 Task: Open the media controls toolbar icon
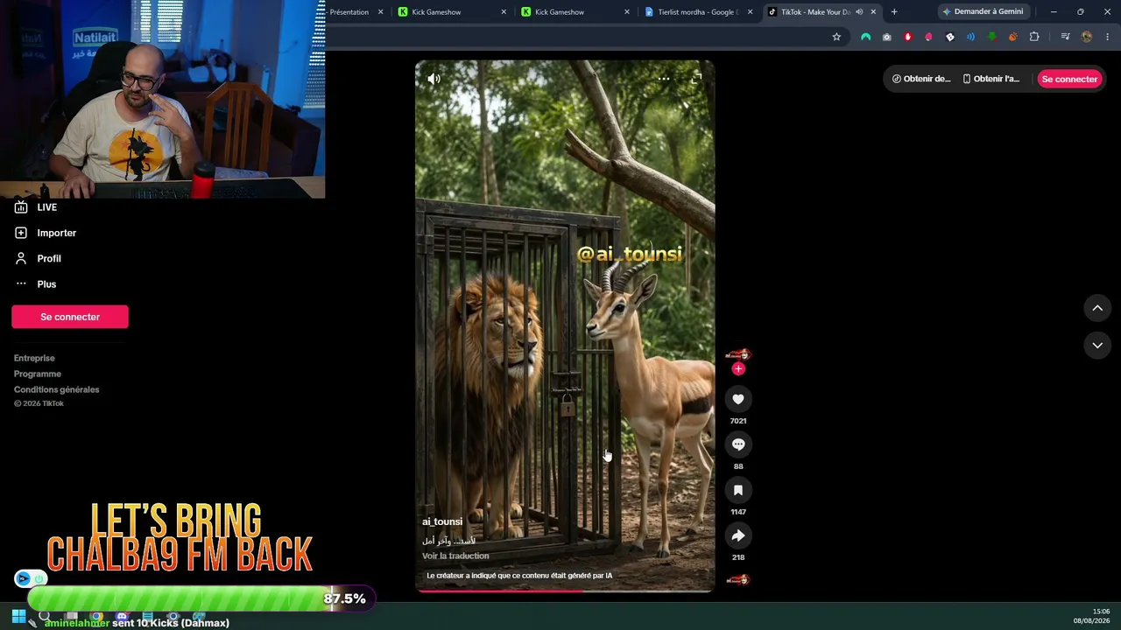[x=1065, y=37]
